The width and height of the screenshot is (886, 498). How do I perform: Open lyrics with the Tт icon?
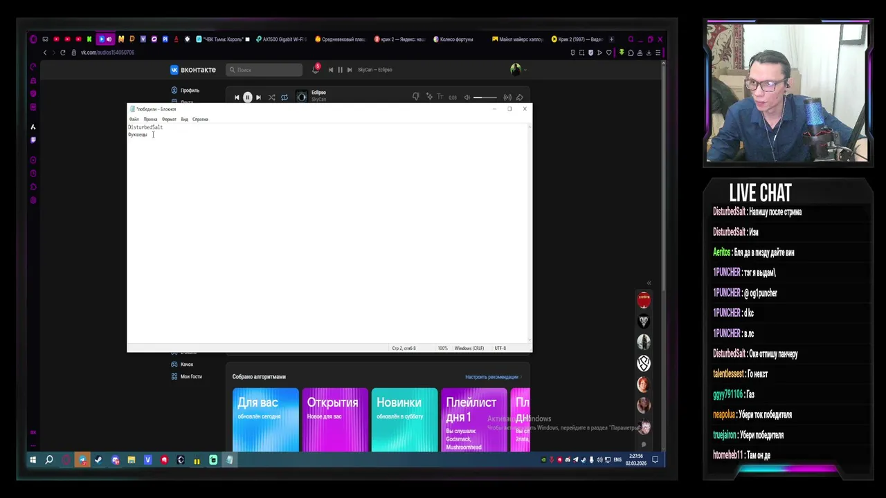coord(440,98)
